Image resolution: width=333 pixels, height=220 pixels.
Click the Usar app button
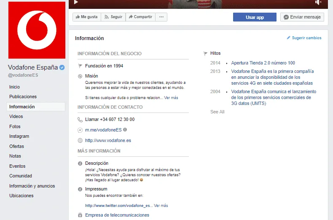(255, 17)
